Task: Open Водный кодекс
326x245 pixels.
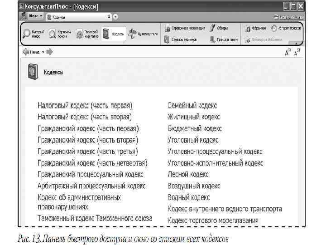Action: [189, 197]
